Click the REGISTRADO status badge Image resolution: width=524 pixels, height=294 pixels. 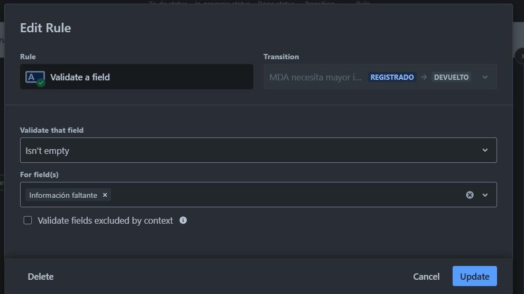pyautogui.click(x=392, y=77)
